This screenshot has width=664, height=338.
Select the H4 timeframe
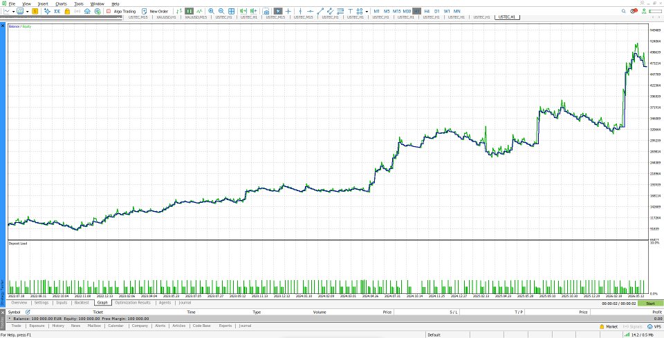pos(427,11)
